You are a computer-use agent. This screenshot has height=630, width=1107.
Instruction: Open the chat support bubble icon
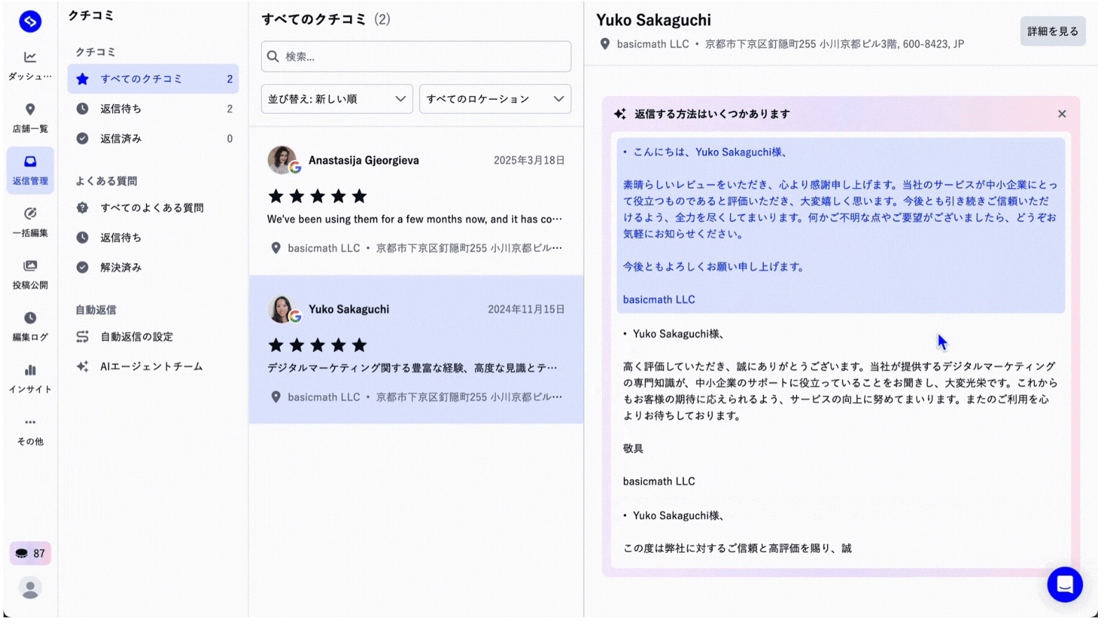click(1064, 584)
